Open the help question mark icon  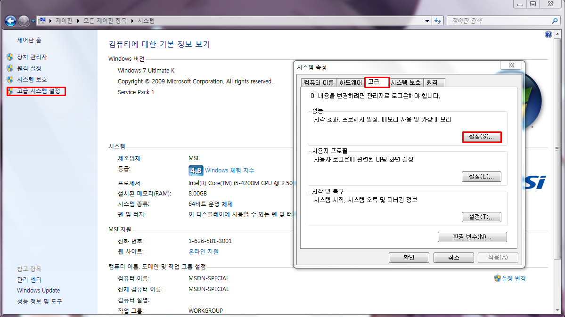[548, 34]
